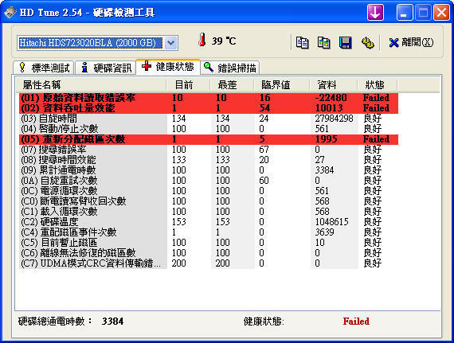Select the Hitachi HDS723020BLA drive combo box
This screenshot has height=343, width=454.
[x=97, y=43]
